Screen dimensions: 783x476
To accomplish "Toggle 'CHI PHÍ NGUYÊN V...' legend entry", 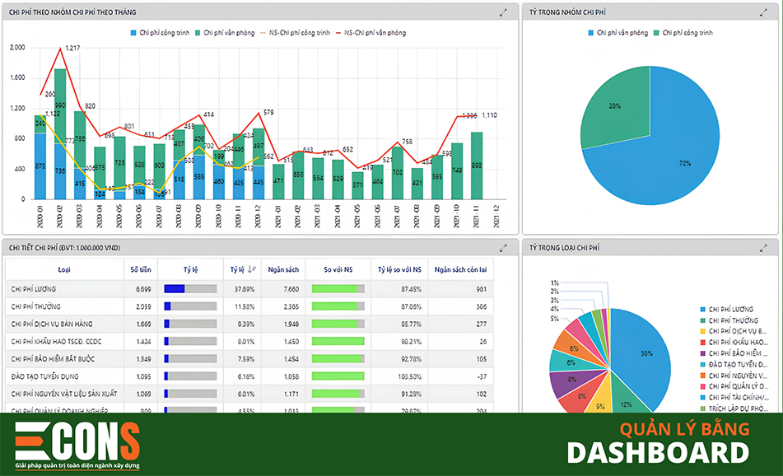I will click(x=734, y=376).
